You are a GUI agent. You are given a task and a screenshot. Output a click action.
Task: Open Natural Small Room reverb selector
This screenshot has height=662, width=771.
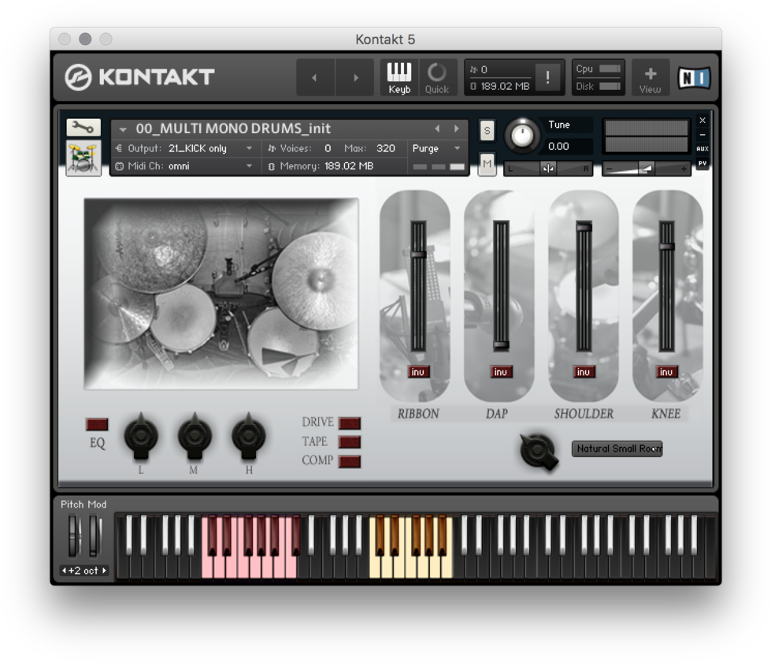(x=617, y=449)
